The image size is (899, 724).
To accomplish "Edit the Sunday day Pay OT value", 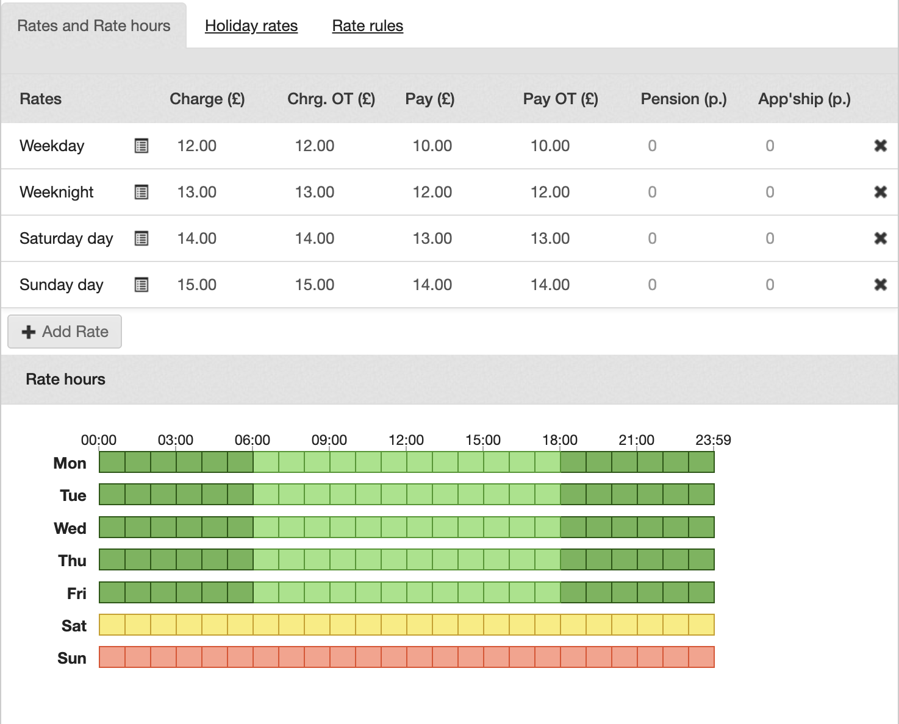I will [550, 285].
